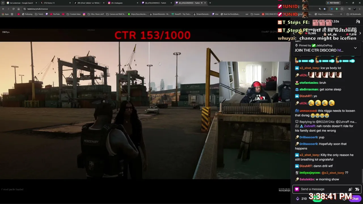Viewport: 363px width, 204px height.
Task: Open the Instagram icon bookmark
Action: 84,14
